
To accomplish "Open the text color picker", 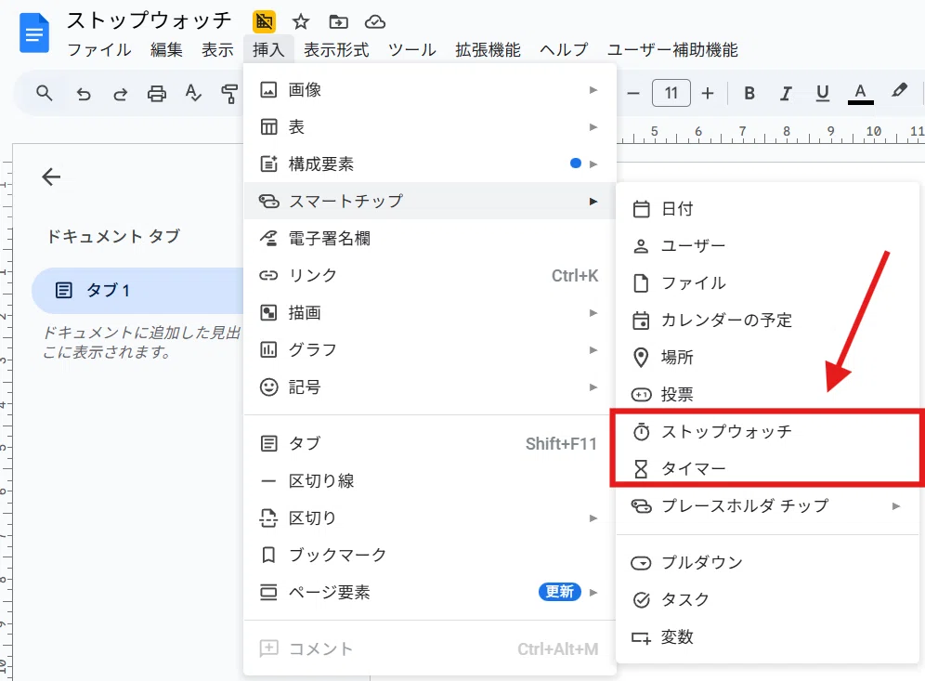I will pos(860,93).
